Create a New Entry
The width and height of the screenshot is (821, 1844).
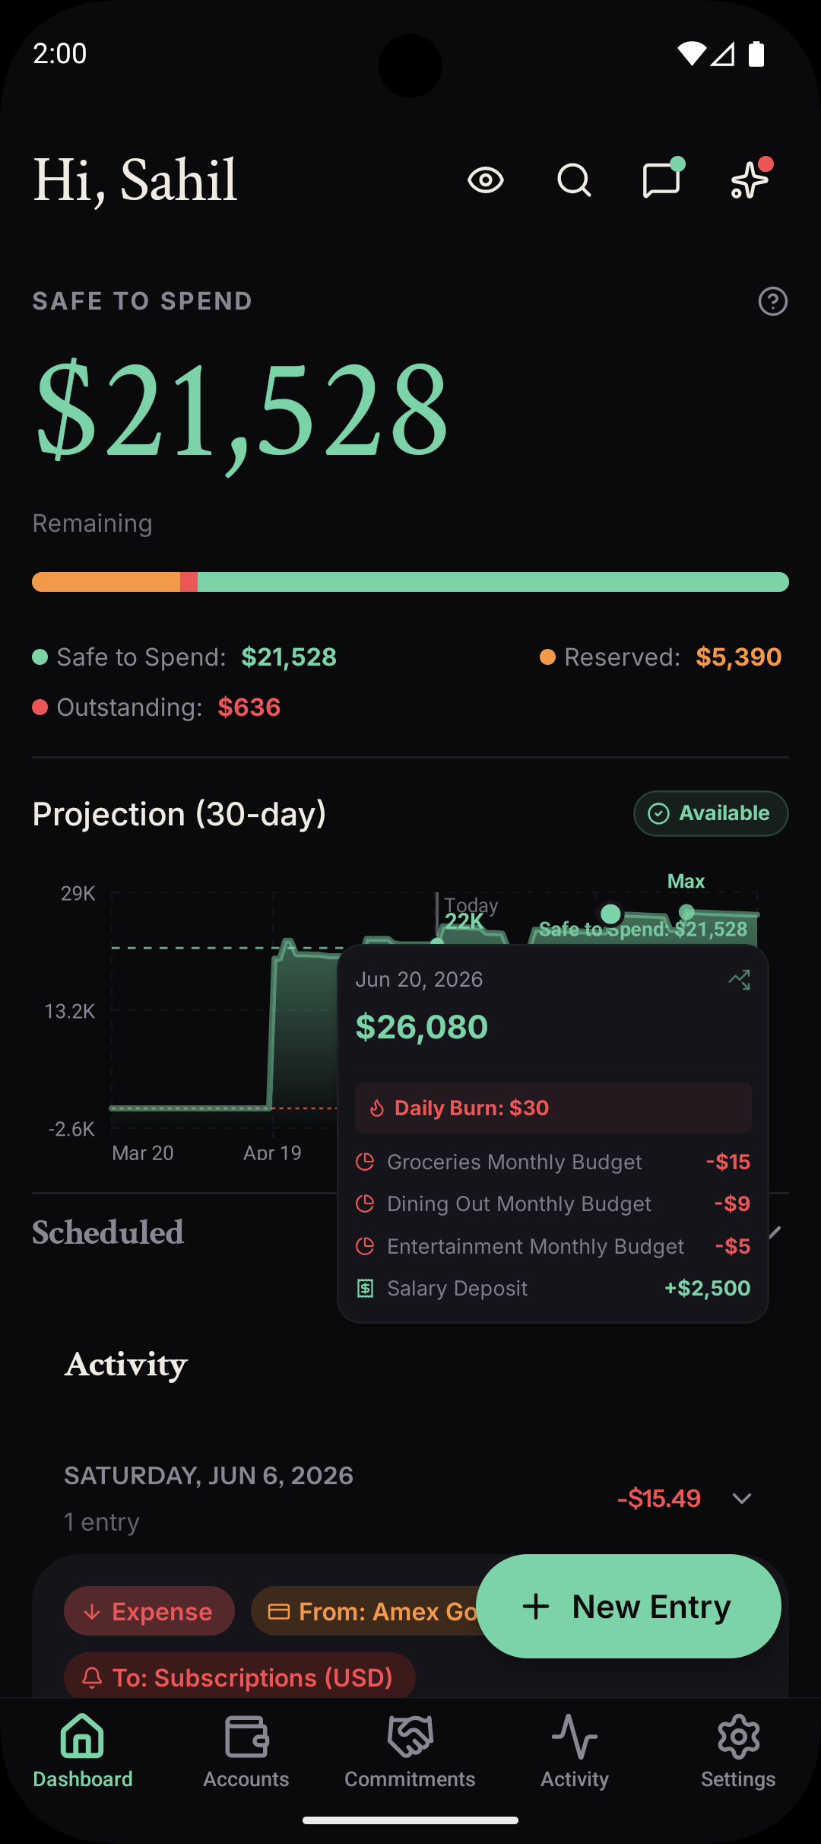pos(629,1606)
